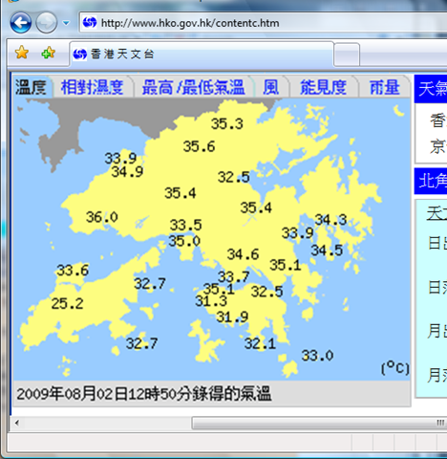Click the Add to Favorites icon
This screenshot has width=447, height=459.
coord(49,53)
